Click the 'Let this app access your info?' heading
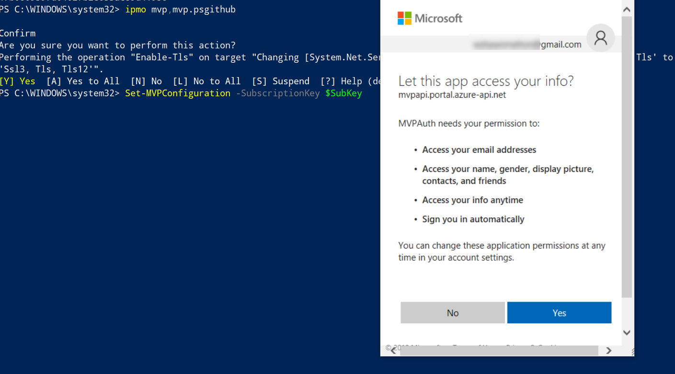 coord(485,82)
